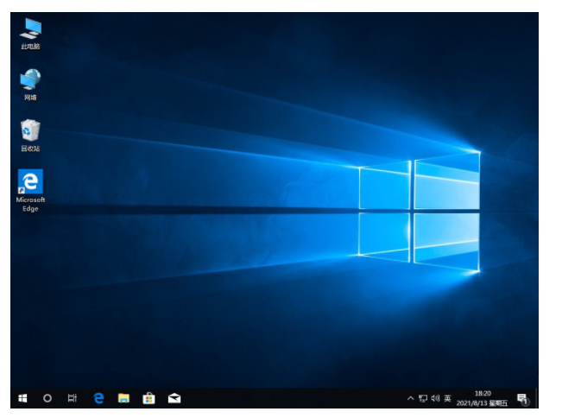Toggle the 英 input method indicator
The height and width of the screenshot is (418, 562).
(447, 398)
